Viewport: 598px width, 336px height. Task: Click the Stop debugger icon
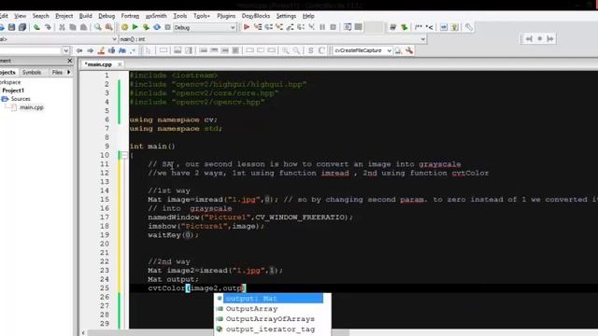pos(333,27)
